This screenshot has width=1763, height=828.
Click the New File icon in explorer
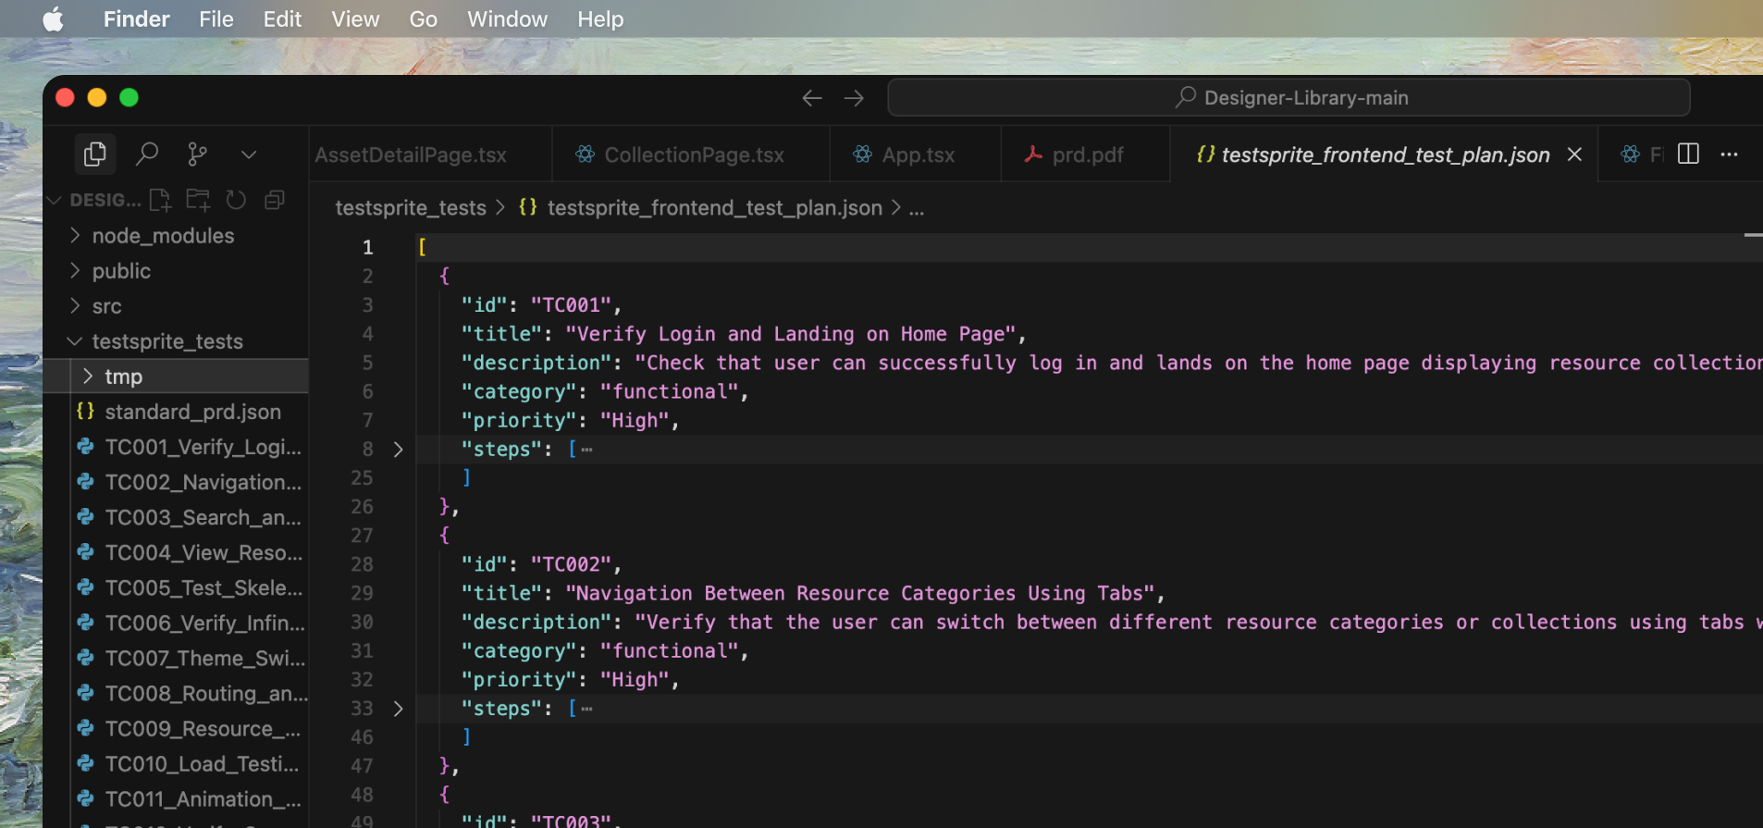tap(160, 200)
